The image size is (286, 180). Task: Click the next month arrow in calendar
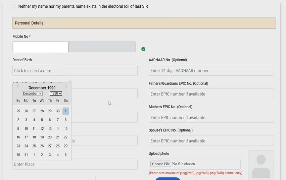pyautogui.click(x=66, y=86)
